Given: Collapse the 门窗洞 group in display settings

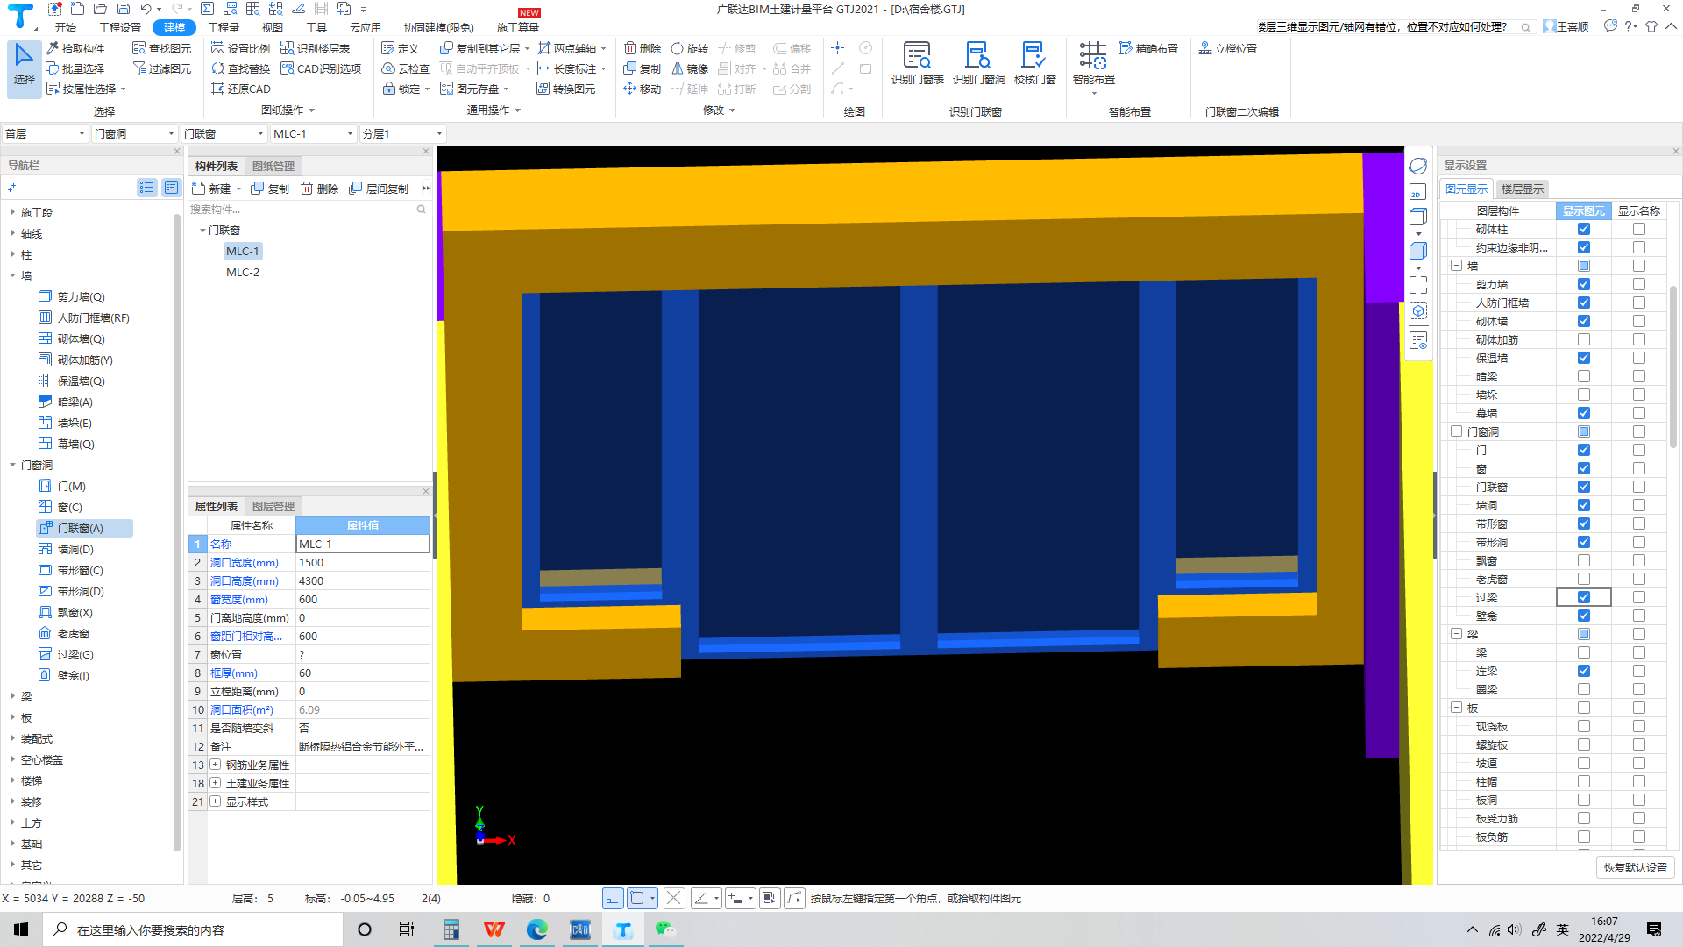Looking at the screenshot, I should (1456, 431).
